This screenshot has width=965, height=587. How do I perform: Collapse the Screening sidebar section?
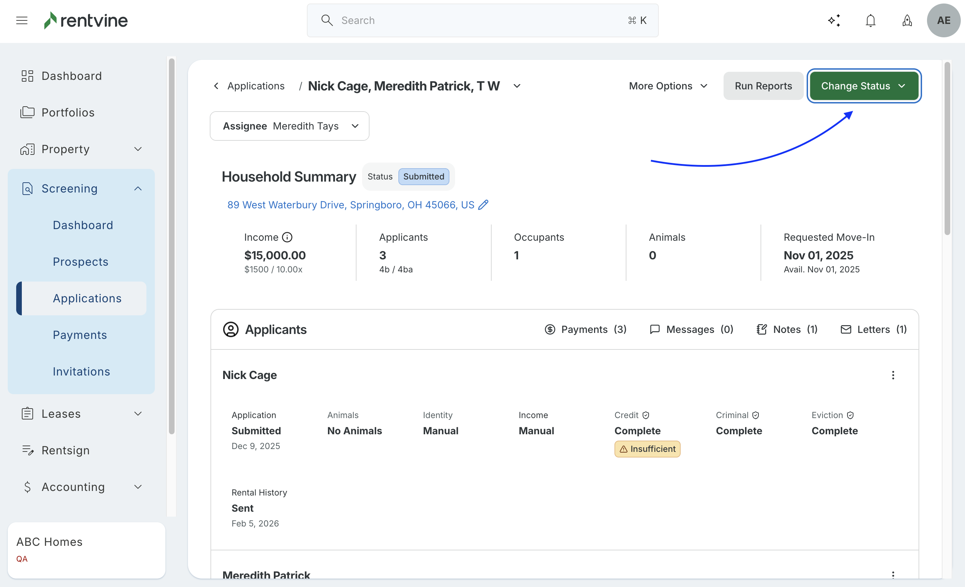point(138,189)
